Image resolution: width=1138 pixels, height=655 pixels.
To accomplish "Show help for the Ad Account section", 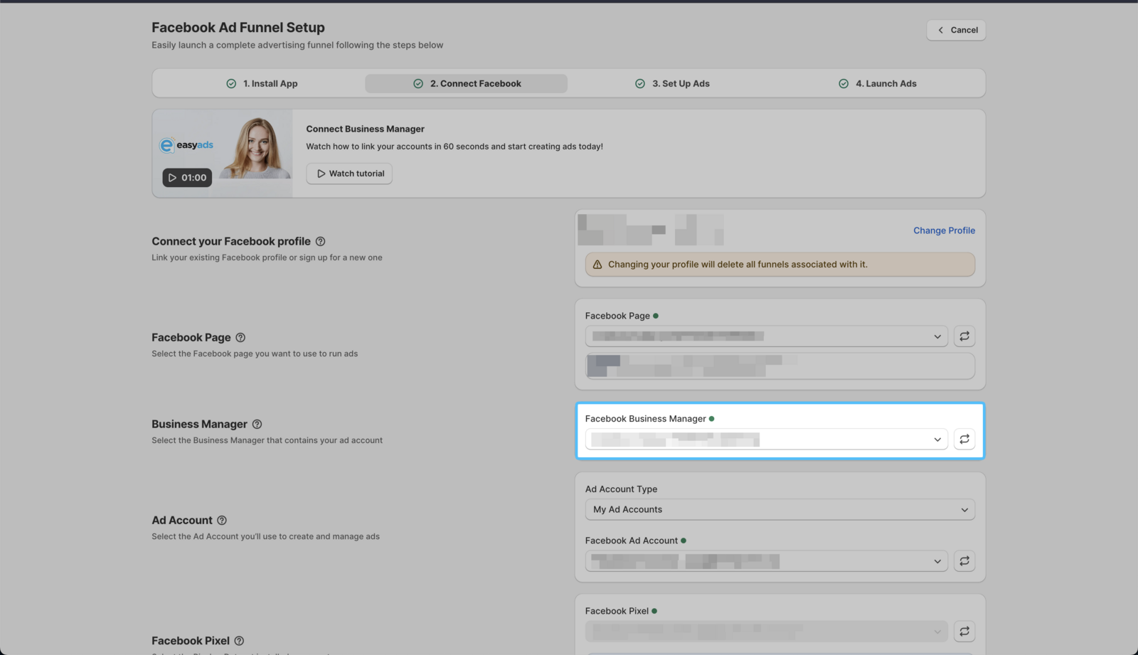I will [x=222, y=521].
